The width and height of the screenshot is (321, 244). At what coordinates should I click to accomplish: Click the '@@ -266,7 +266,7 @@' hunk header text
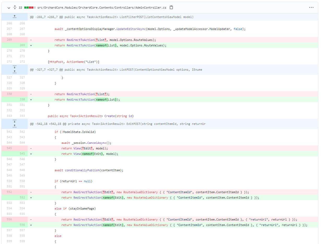(x=112, y=17)
